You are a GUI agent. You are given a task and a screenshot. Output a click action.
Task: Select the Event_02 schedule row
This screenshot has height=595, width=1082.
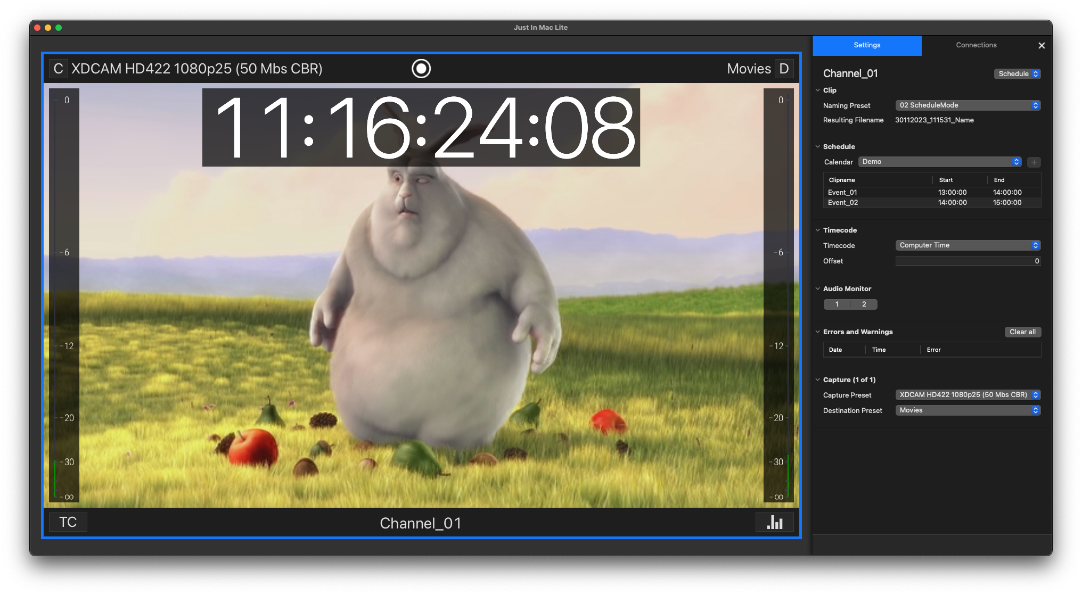click(x=932, y=203)
